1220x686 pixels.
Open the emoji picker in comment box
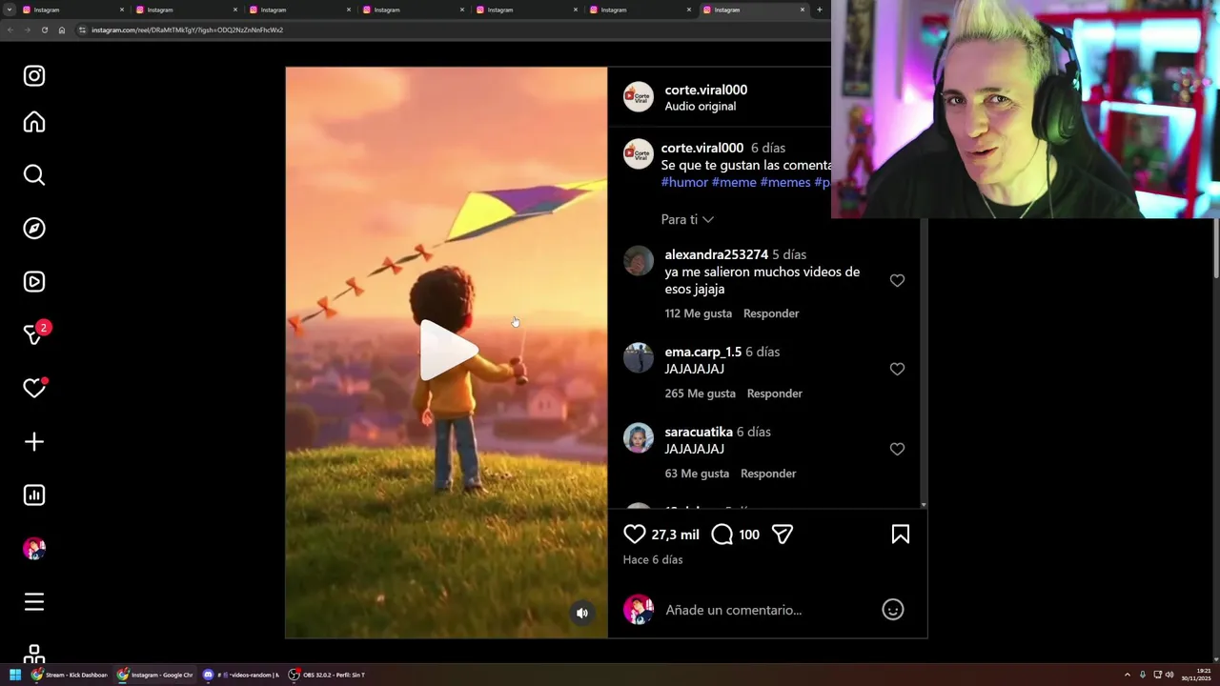[x=893, y=610]
